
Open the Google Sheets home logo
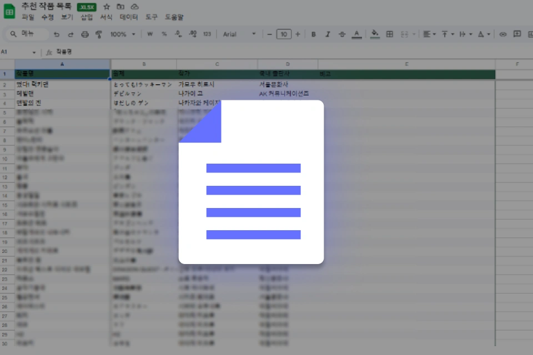[9, 12]
